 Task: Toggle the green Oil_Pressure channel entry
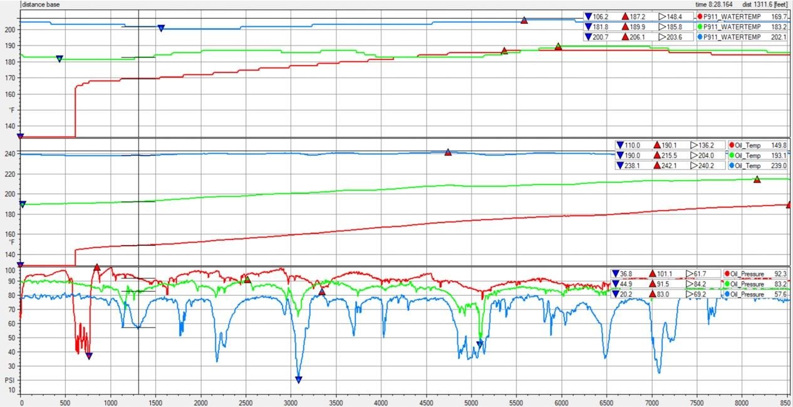coord(745,283)
